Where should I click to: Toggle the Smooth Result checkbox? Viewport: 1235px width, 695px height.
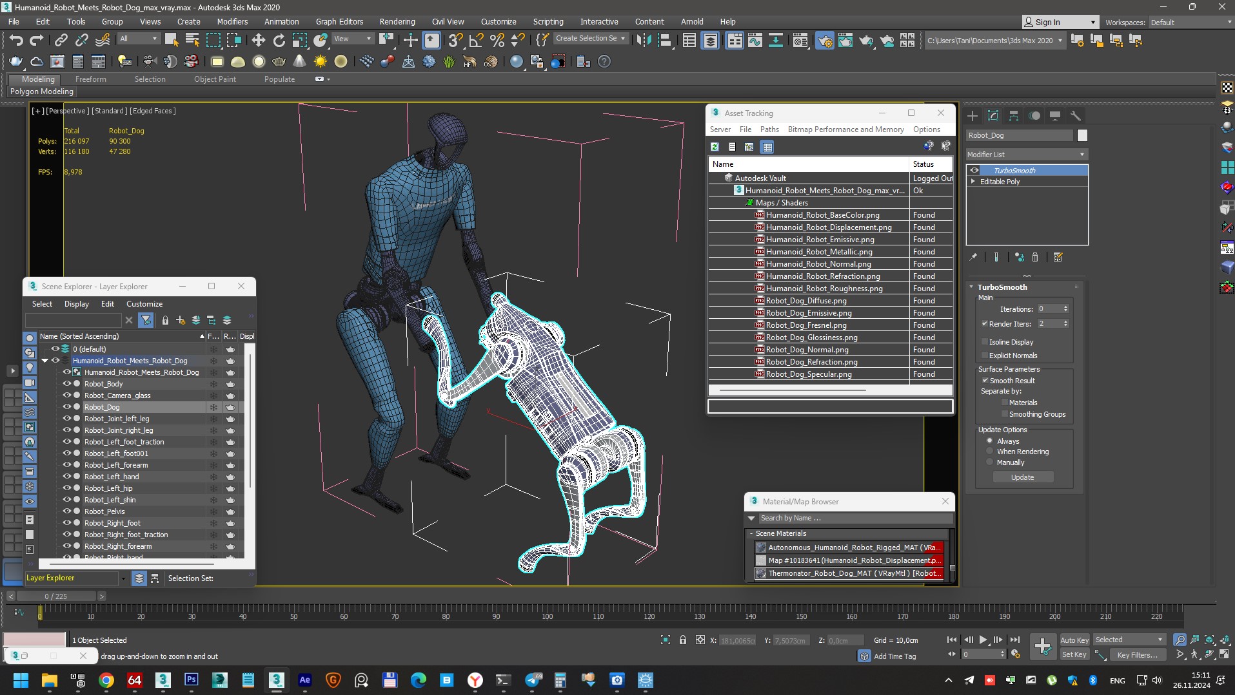[985, 381]
